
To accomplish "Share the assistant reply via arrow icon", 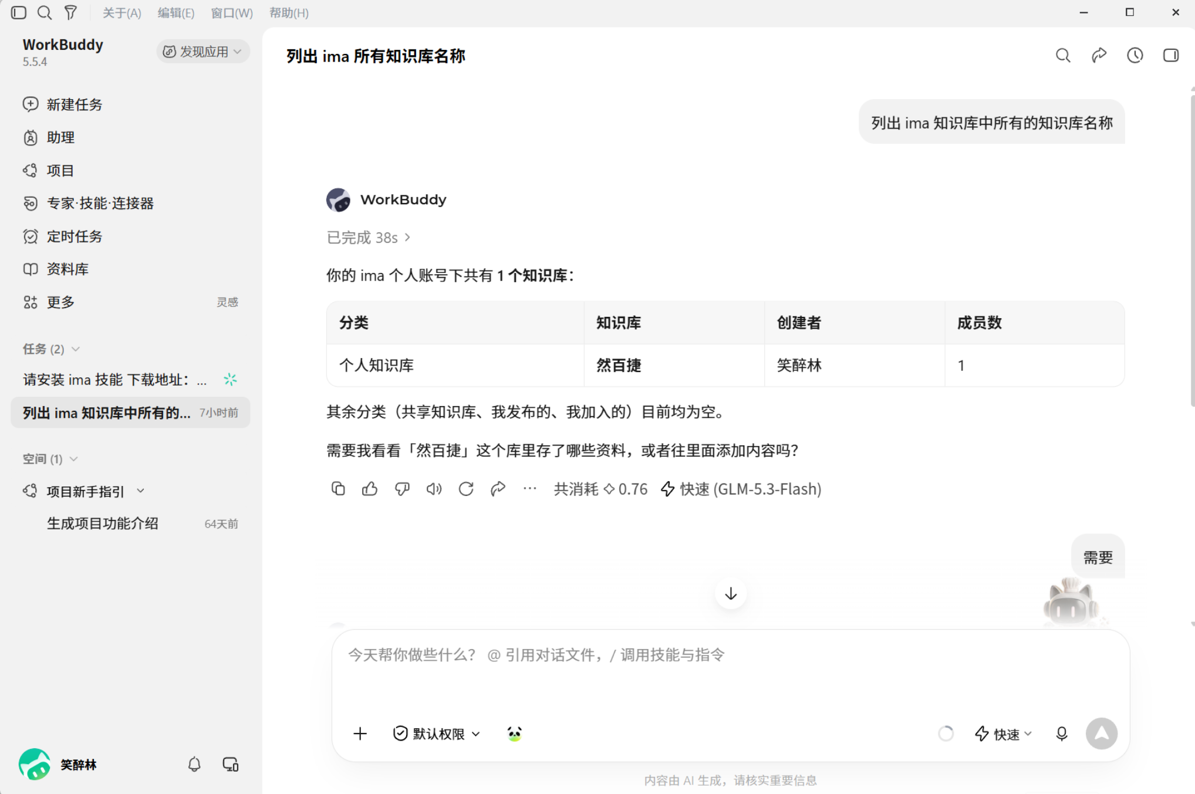I will click(498, 488).
